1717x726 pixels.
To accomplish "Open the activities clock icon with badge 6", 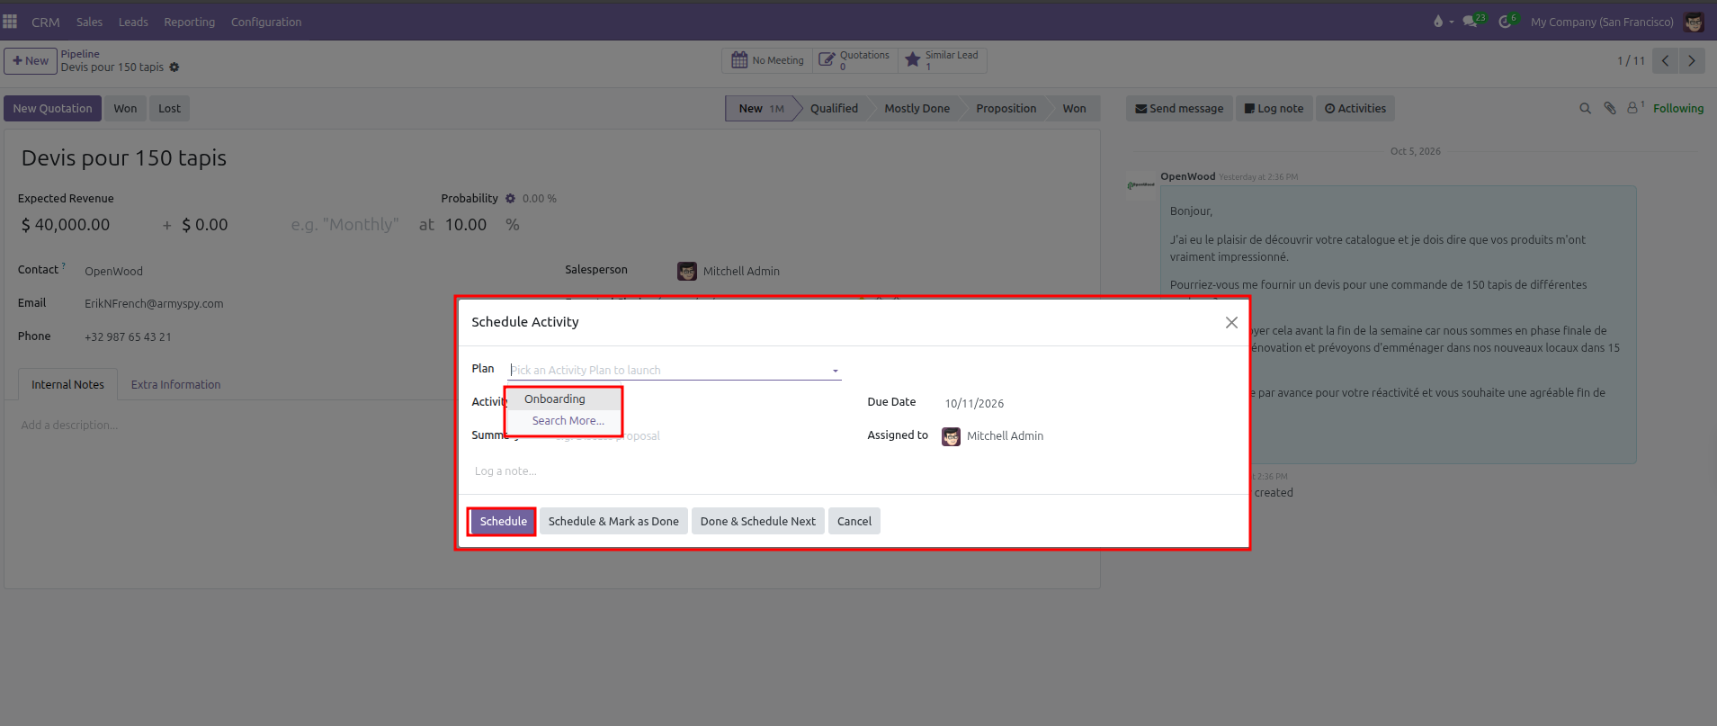I will coord(1507,21).
